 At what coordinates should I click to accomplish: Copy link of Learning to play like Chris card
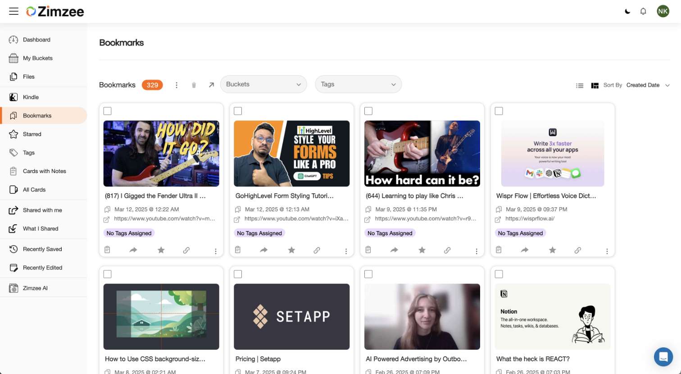coord(447,250)
